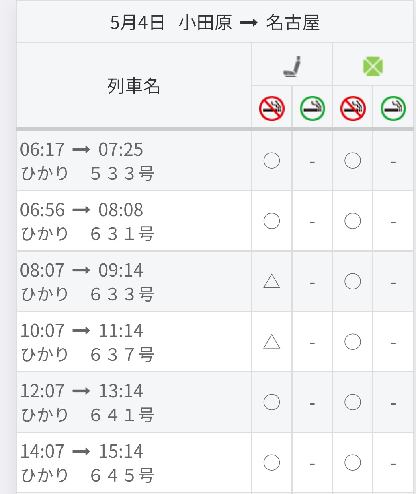The image size is (416, 494).
Task: Click the reserved seat icon in header
Action: tap(292, 66)
